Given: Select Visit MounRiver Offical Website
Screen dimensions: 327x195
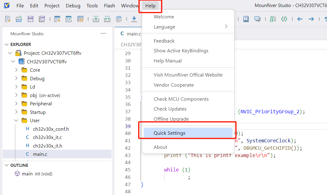Looking at the screenshot, I should (188, 75).
